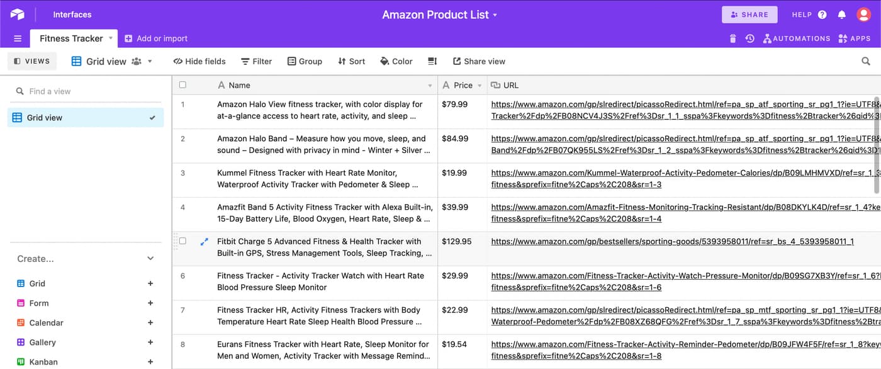The width and height of the screenshot is (881, 369).
Task: Click the plus next to Form
Action: (150, 303)
